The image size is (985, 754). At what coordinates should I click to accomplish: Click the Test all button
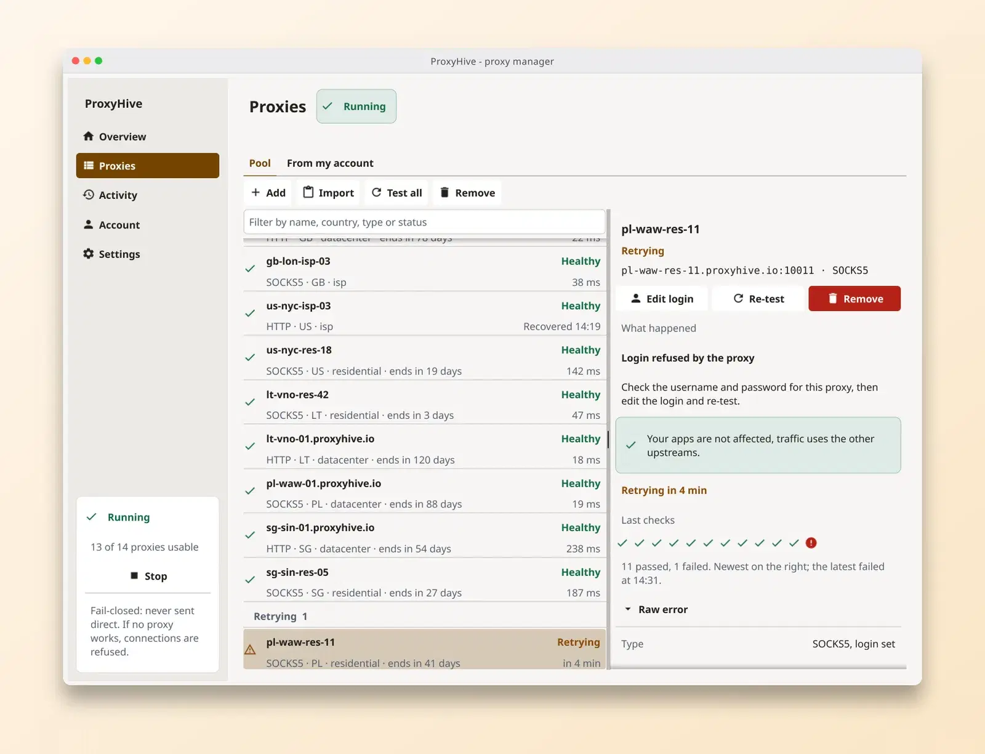[x=397, y=193]
